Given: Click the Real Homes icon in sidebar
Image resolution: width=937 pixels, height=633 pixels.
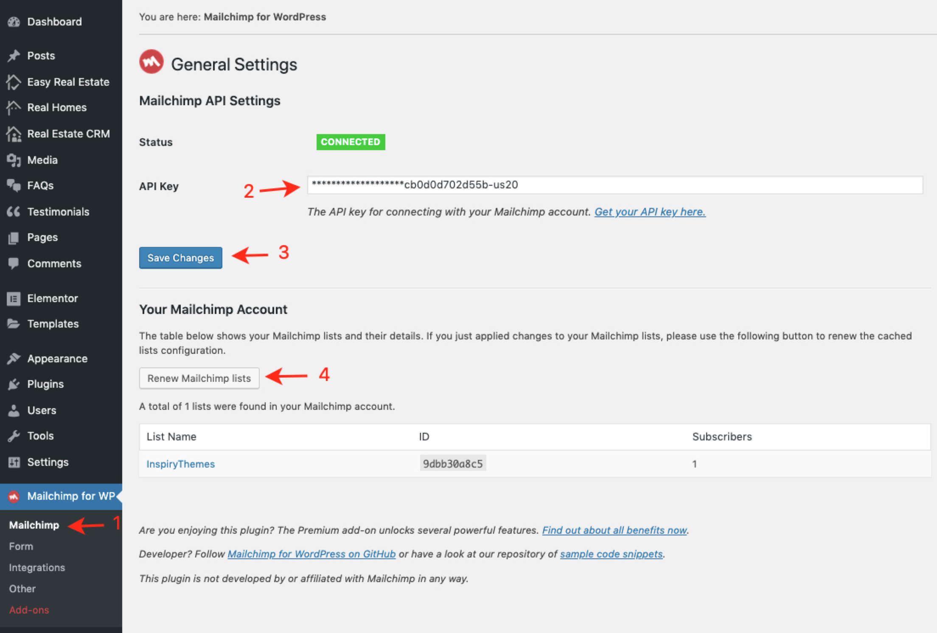Looking at the screenshot, I should click(x=14, y=108).
